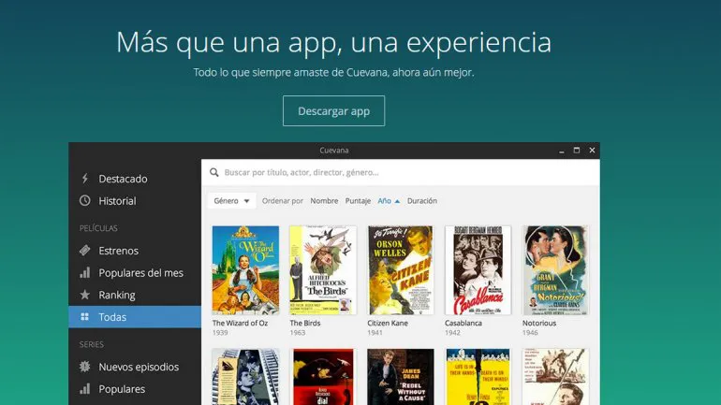Open The Birds poster
Screen dimensions: 721x405
point(323,270)
